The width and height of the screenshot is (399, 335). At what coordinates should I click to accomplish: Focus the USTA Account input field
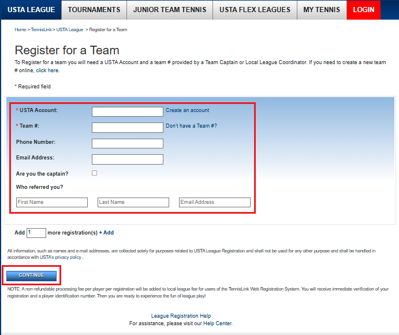tap(128, 111)
